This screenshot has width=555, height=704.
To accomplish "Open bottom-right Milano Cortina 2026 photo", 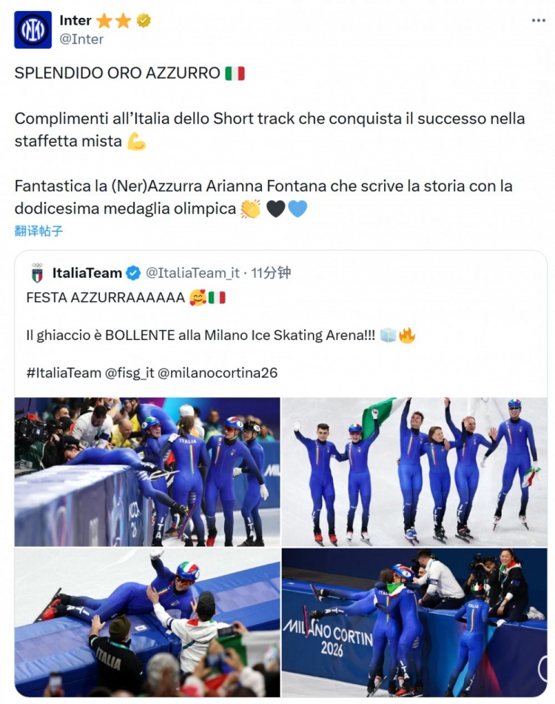I will point(414,622).
